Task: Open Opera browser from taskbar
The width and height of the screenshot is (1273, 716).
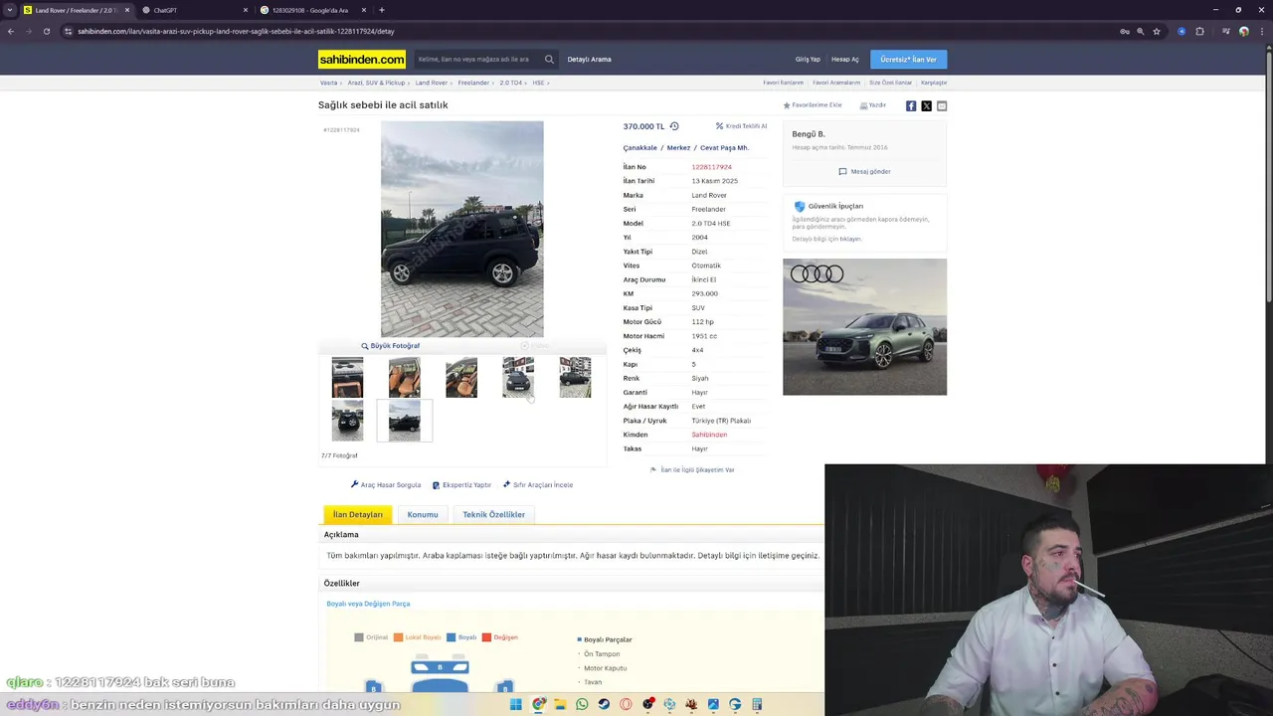Action: (x=626, y=704)
